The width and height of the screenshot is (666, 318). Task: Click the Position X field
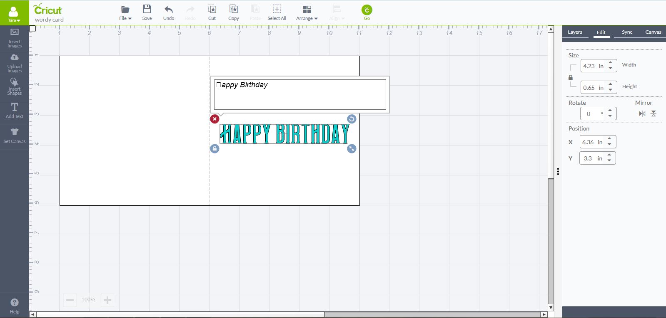tap(592, 142)
